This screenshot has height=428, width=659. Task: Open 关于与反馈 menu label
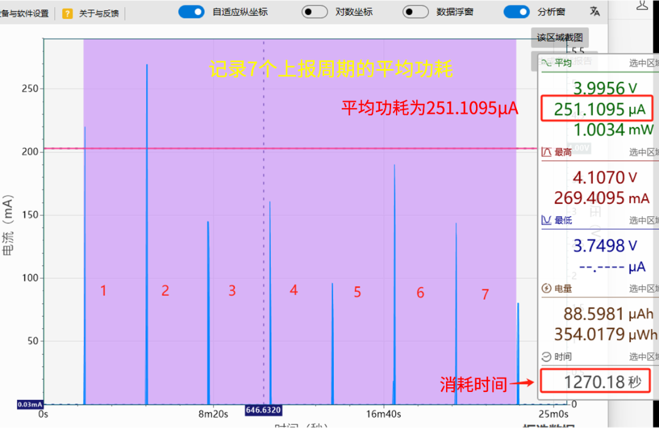99,13
